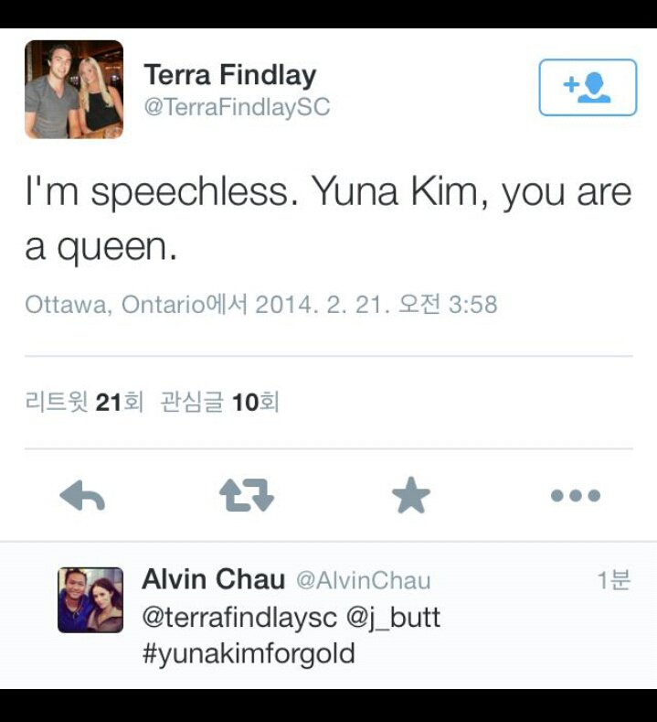Open the #yunakimforgold hashtag

tap(249, 653)
